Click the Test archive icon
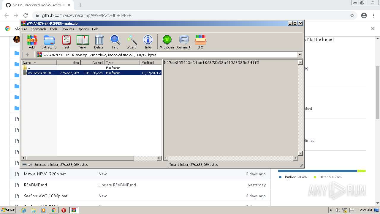 [x=66, y=42]
